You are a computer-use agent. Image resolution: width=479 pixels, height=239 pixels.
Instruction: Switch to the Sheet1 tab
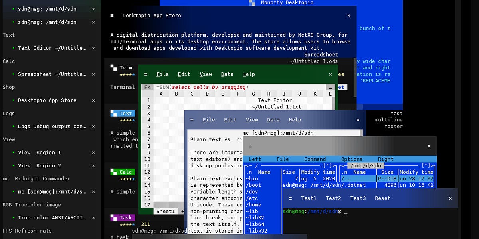[x=165, y=210]
